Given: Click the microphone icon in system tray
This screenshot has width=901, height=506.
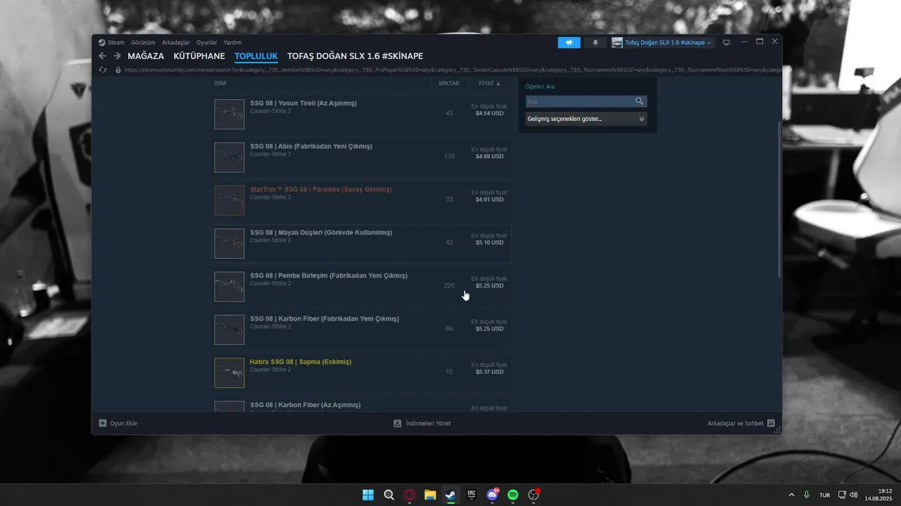Looking at the screenshot, I should pos(807,495).
